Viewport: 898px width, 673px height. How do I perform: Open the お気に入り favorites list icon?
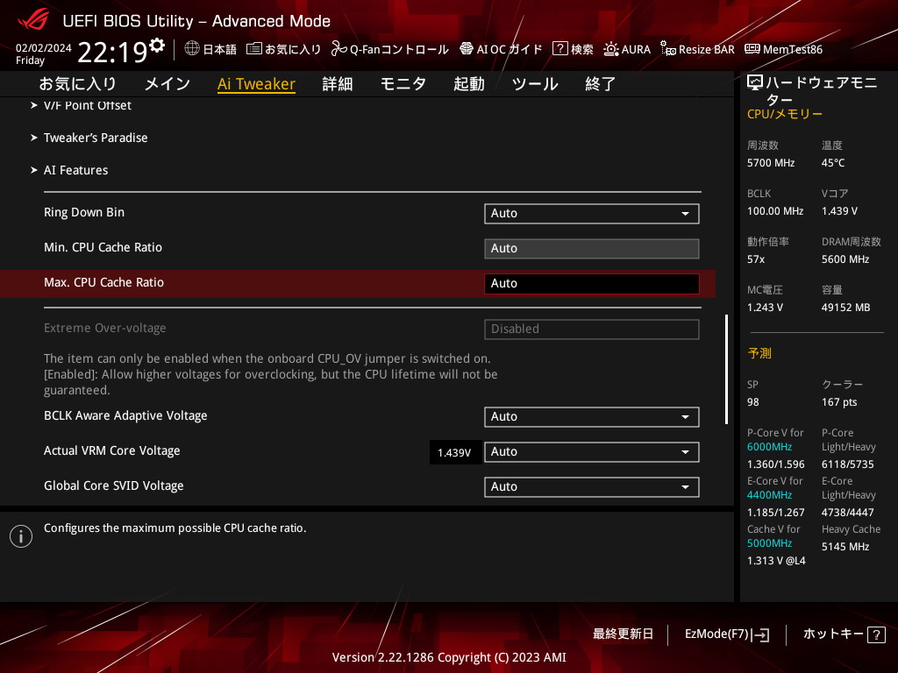pyautogui.click(x=253, y=49)
